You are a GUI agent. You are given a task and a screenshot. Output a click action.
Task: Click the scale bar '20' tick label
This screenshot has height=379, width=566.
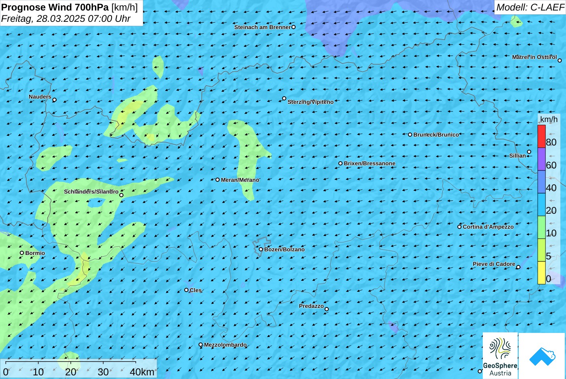71,372
